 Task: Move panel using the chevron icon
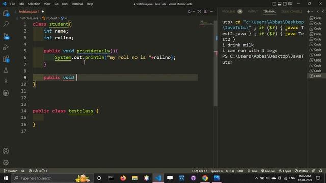(318, 11)
